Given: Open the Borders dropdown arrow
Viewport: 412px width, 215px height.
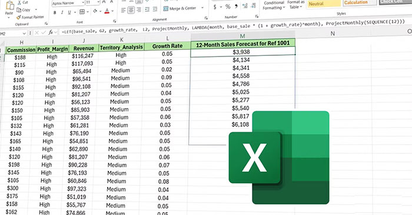Looking at the screenshot, I should (88, 12).
